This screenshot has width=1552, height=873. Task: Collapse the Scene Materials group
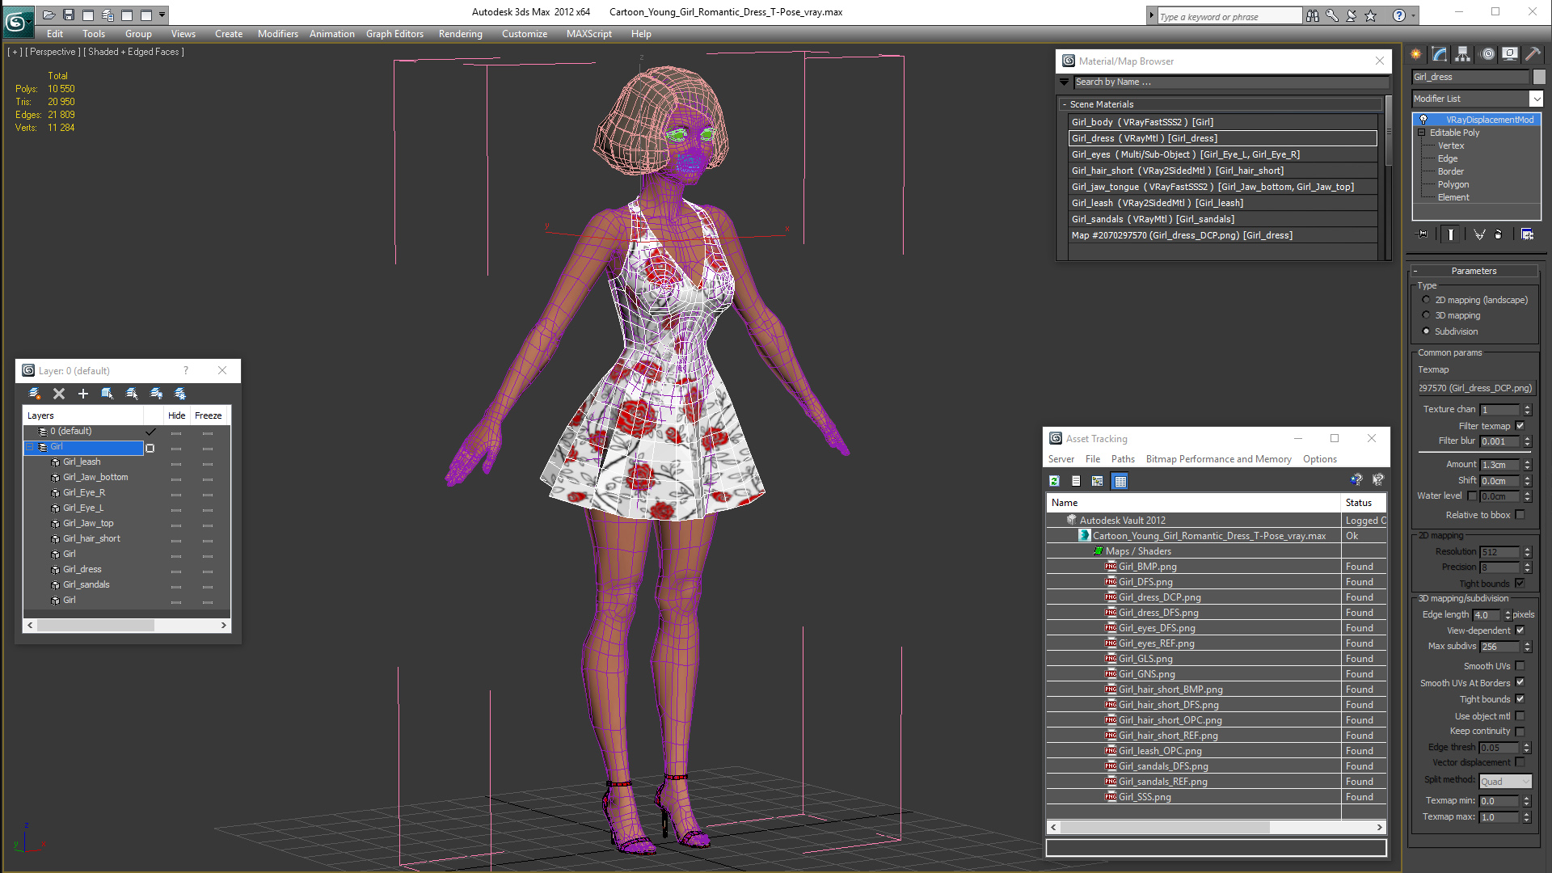click(1065, 105)
